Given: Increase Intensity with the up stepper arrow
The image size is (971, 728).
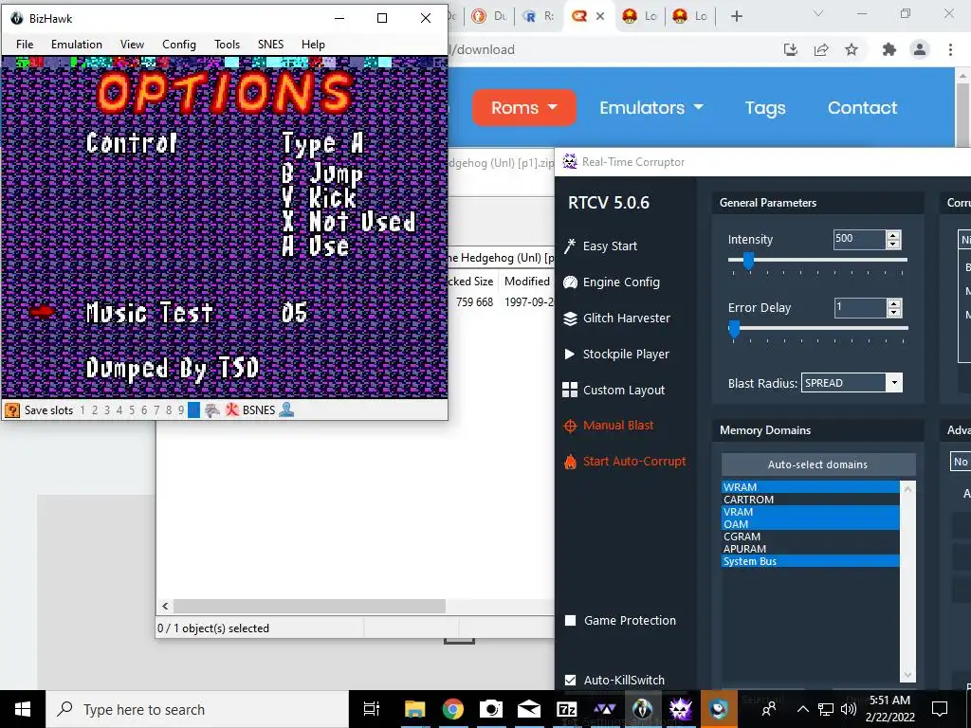Looking at the screenshot, I should tap(893, 235).
